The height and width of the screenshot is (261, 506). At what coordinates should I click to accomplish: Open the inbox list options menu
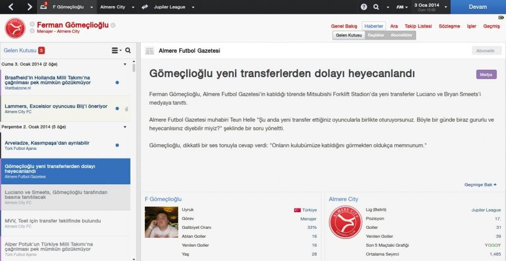point(117,50)
